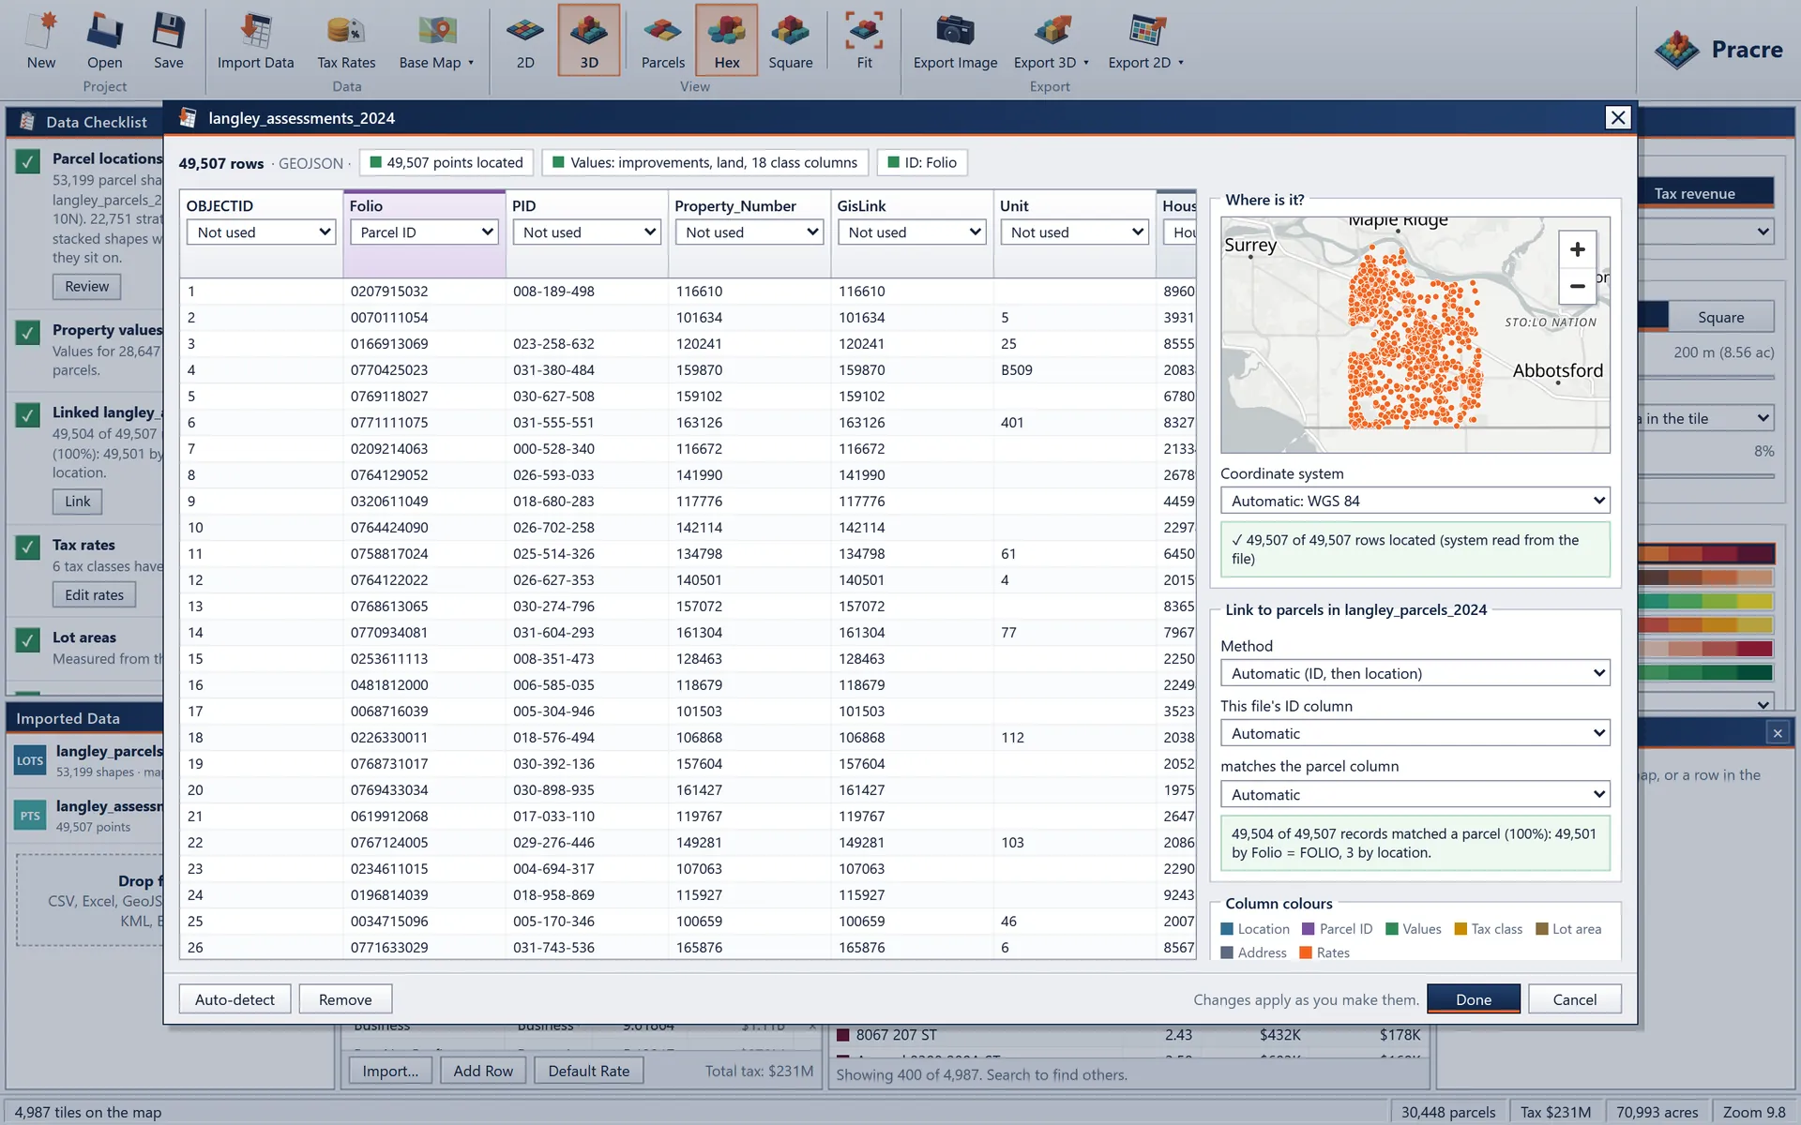Image resolution: width=1801 pixels, height=1125 pixels.
Task: Toggle the Parcel locations checklist checkbox
Action: tap(28, 161)
